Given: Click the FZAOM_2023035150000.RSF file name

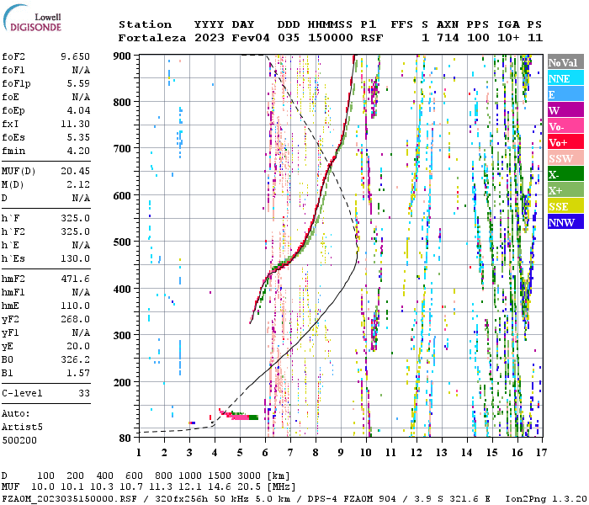Looking at the screenshot, I should point(69,499).
